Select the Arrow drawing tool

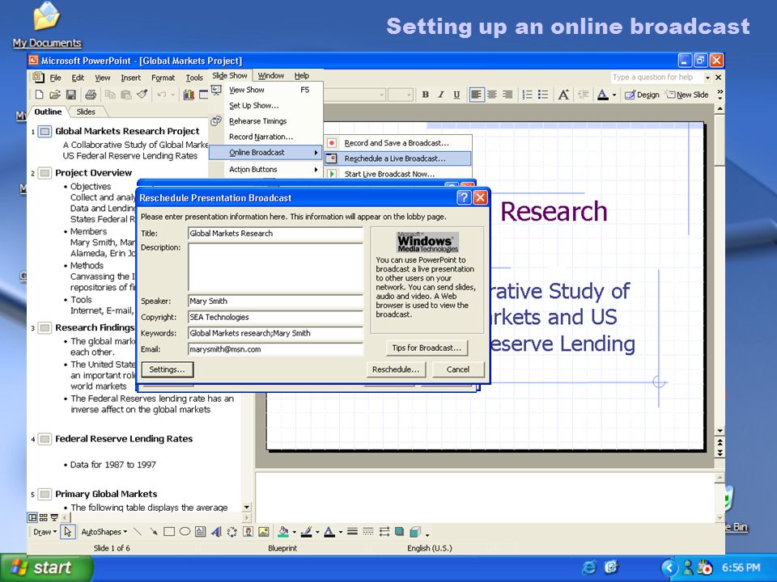pos(154,532)
